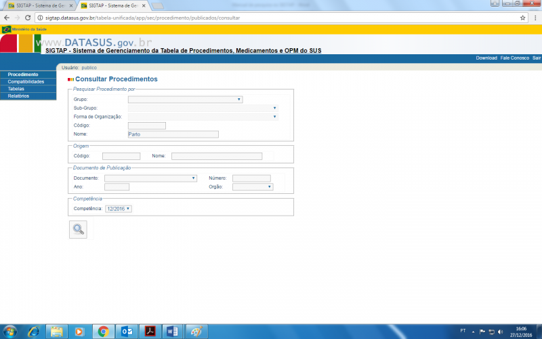
Task: Select second SIGTAP browser tab
Action: coord(112,5)
